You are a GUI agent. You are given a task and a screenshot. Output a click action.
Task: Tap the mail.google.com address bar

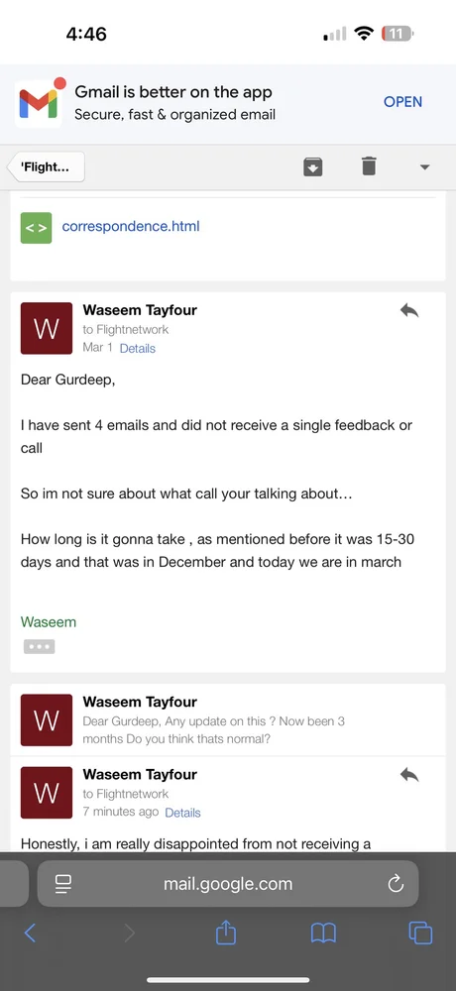(x=228, y=884)
